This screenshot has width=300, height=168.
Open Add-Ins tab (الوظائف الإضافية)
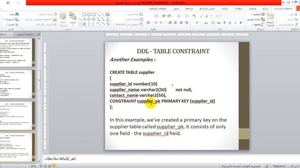pos(158,8)
